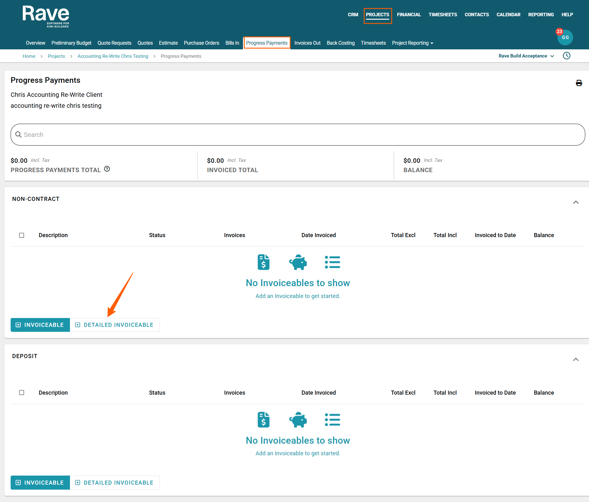Click the piggy bank icon in Non-Contract

tap(298, 262)
